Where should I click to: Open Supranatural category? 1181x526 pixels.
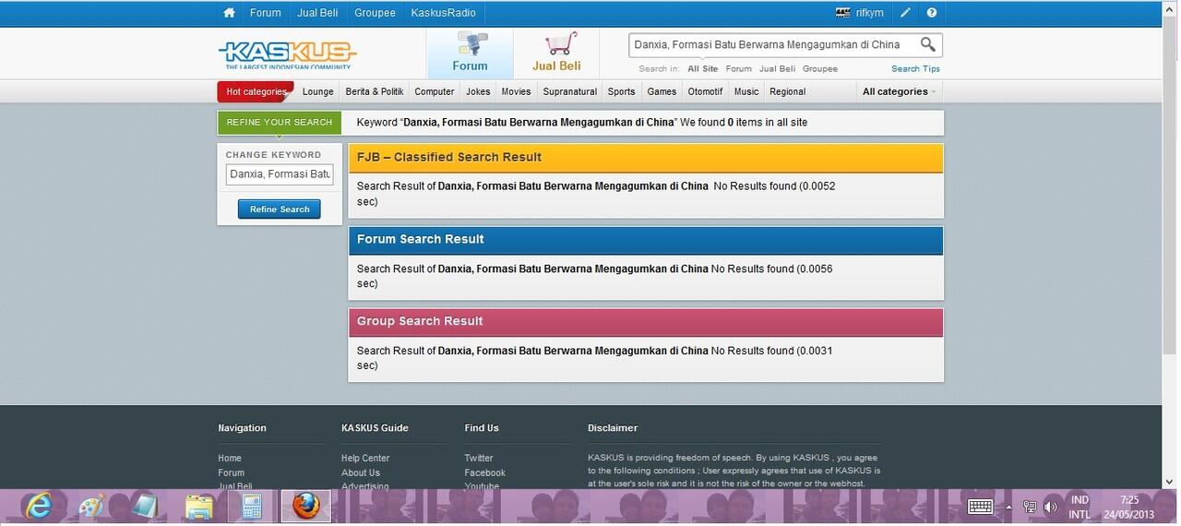coord(570,91)
